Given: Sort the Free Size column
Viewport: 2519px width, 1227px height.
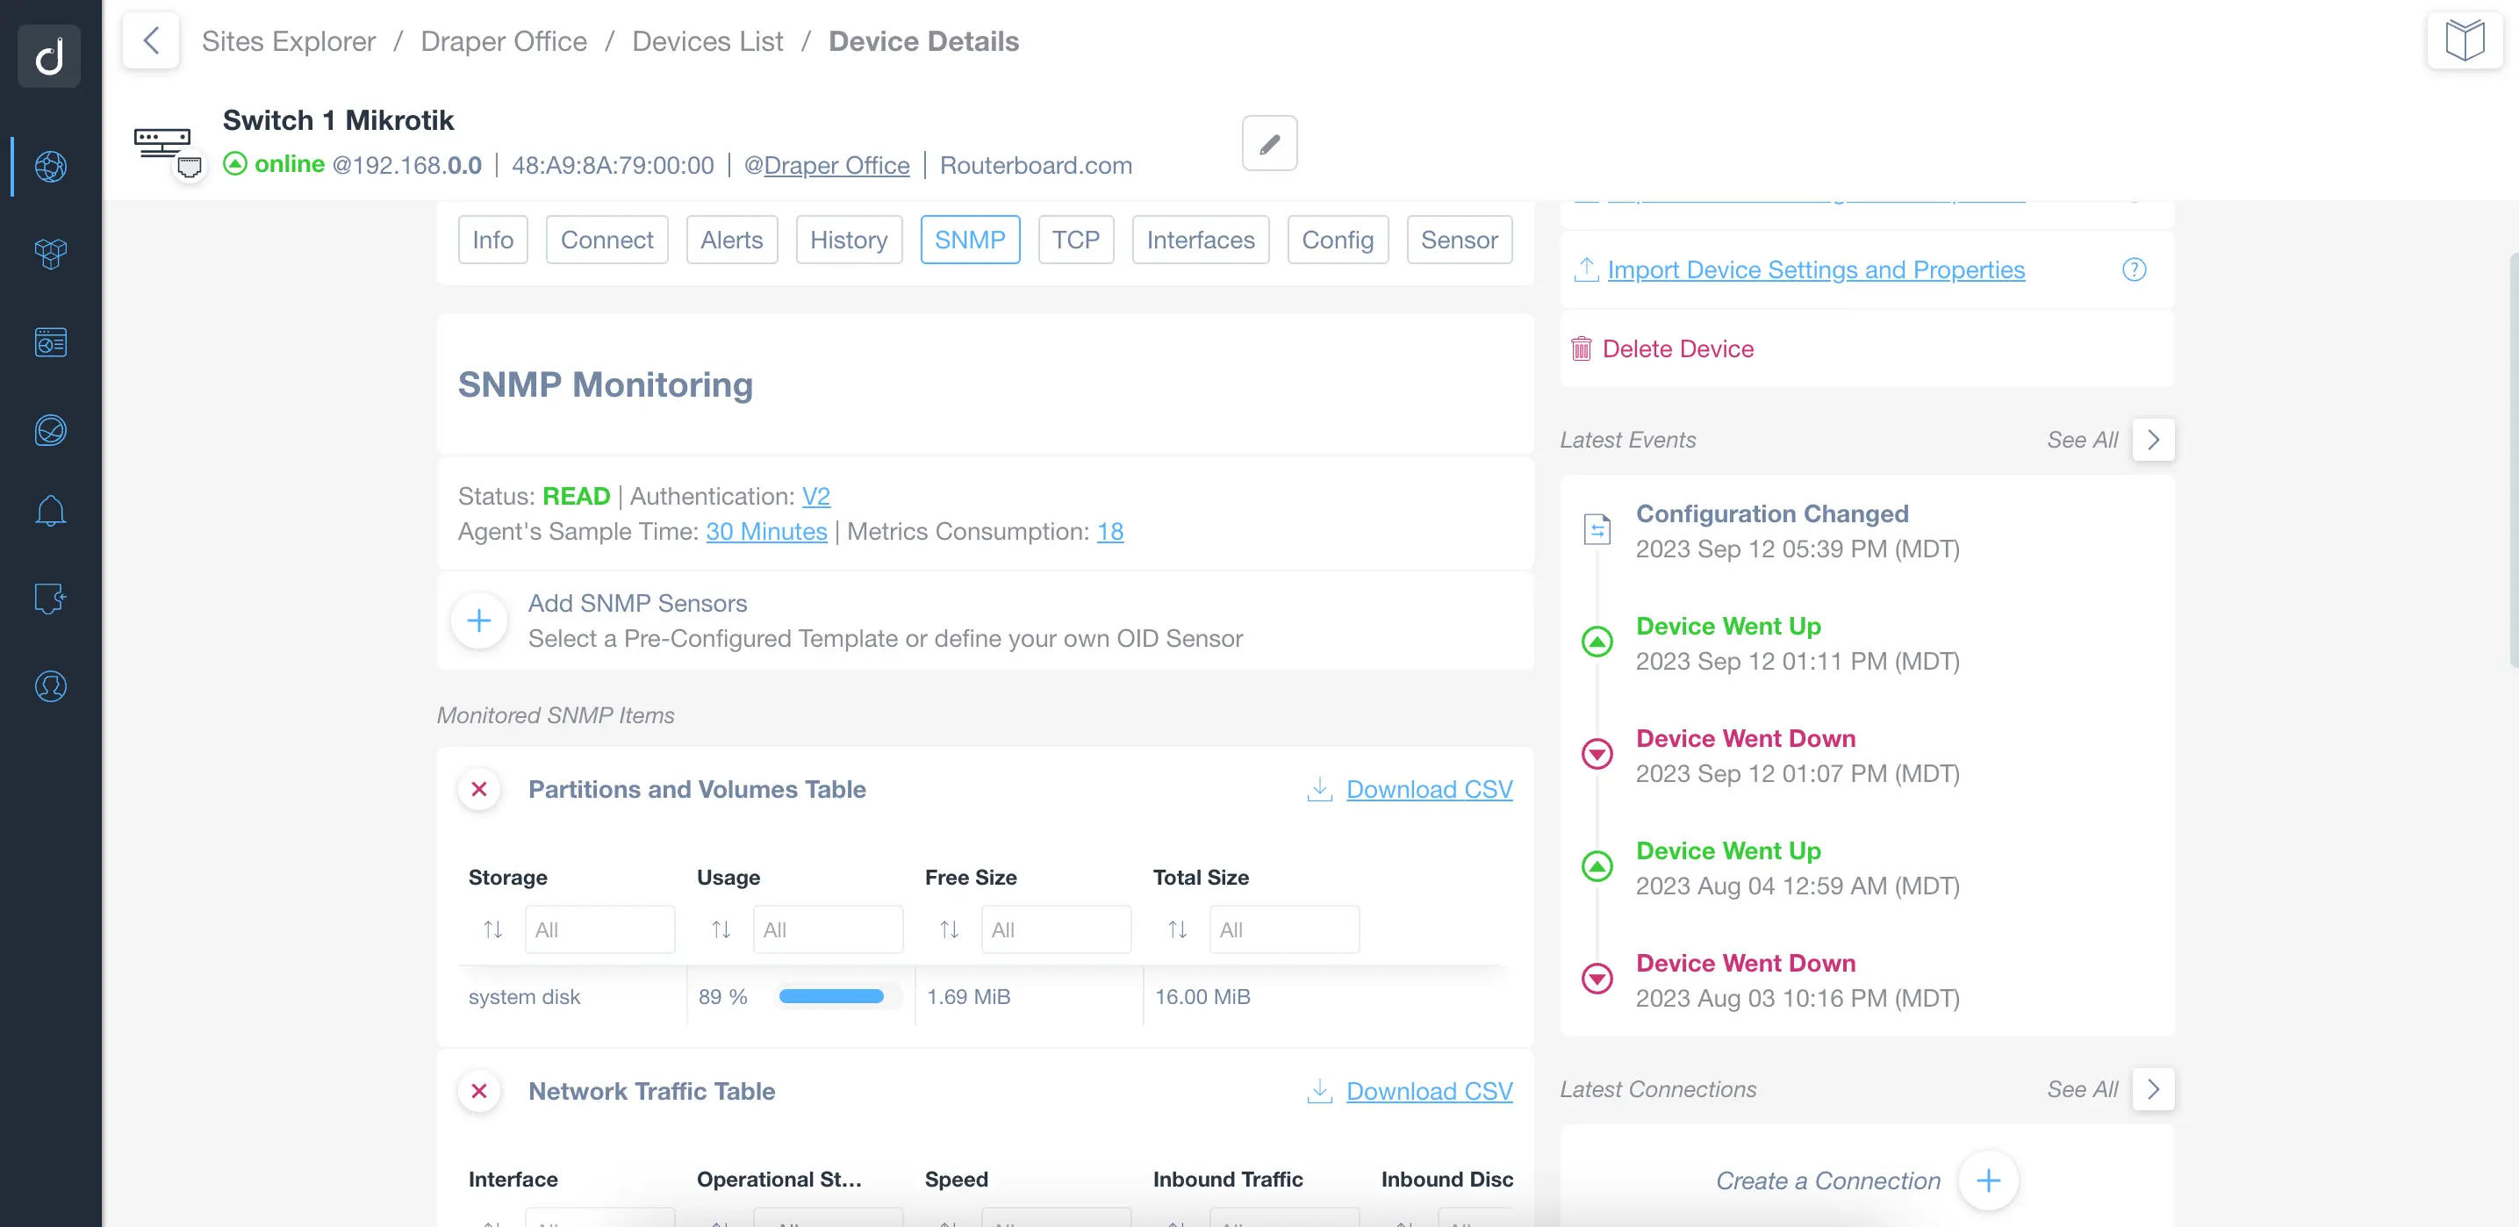Looking at the screenshot, I should coord(949,929).
